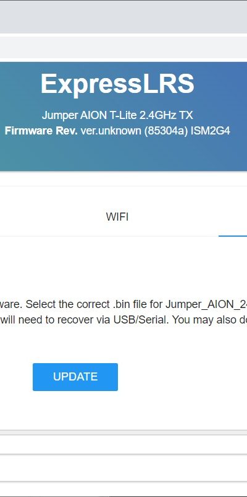Screen dimensions: 247x497
Task: Switch to the WIFI tab
Action: point(117,217)
